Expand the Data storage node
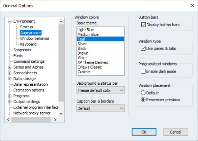The width and height of the screenshot is (198, 141). point(9,79)
